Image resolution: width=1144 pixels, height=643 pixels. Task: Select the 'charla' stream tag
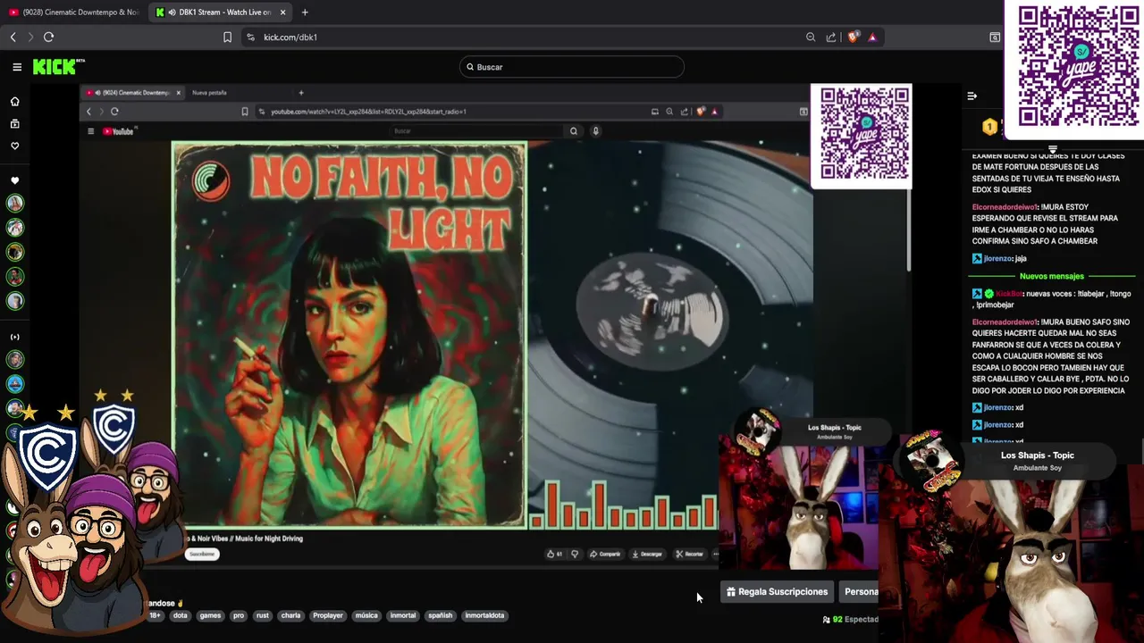(x=290, y=615)
